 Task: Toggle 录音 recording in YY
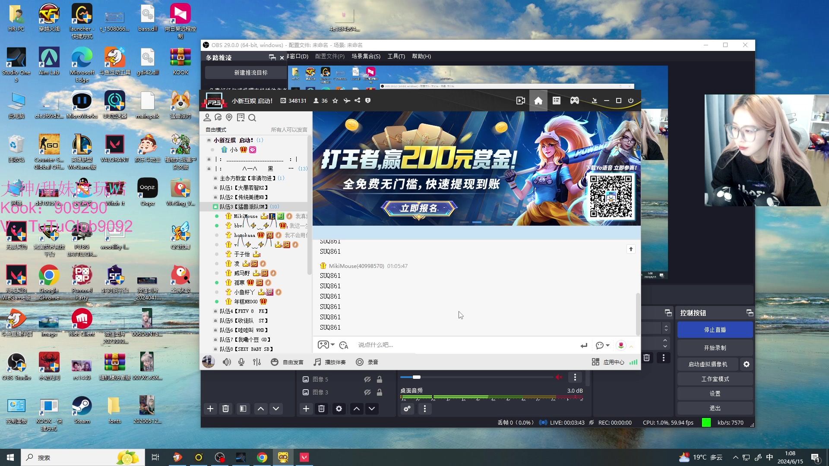point(367,362)
